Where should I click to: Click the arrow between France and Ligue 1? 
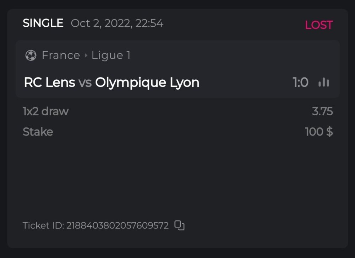(86, 56)
